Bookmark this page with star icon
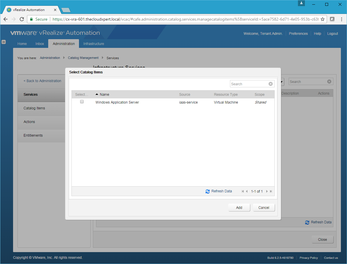Image resolution: width=347 pixels, height=264 pixels. tap(322, 19)
